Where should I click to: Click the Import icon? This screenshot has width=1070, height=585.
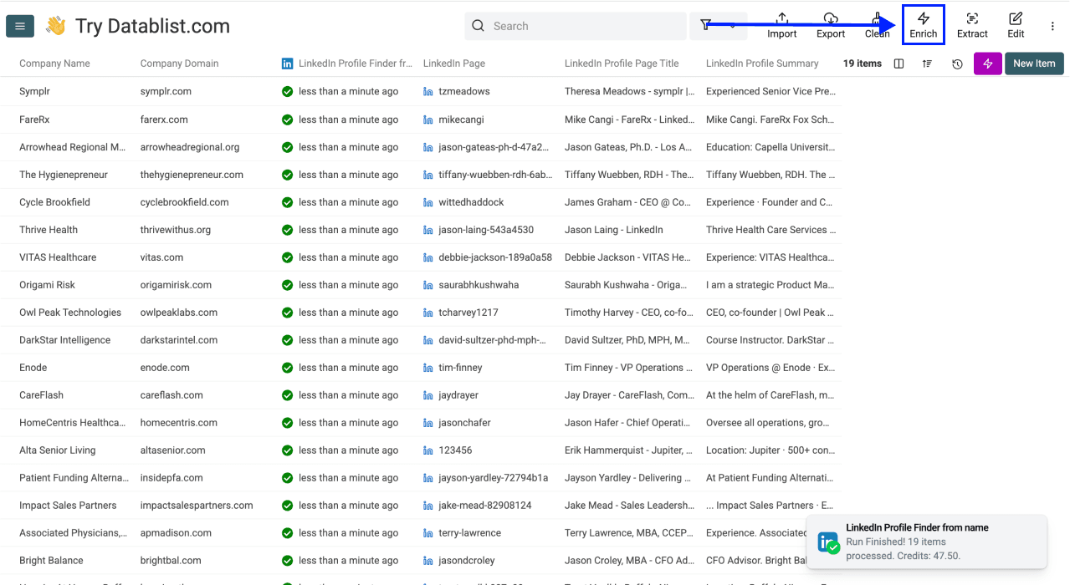pyautogui.click(x=781, y=24)
